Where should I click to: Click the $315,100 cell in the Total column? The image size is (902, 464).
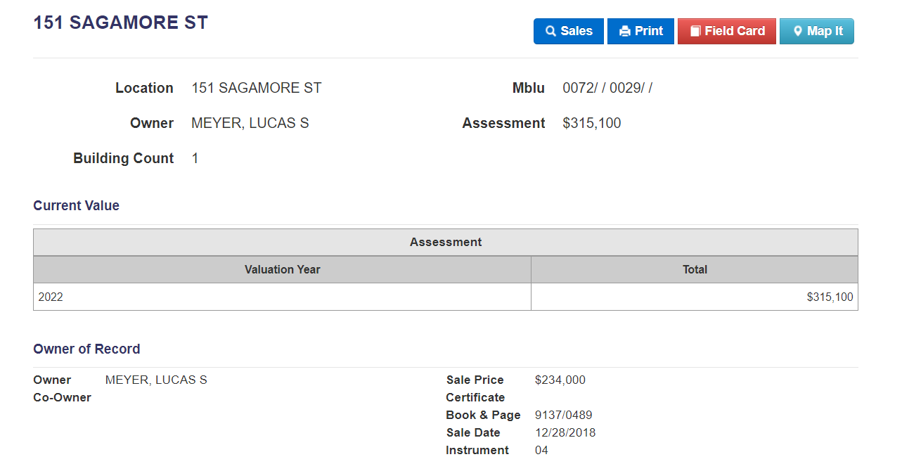coord(830,297)
